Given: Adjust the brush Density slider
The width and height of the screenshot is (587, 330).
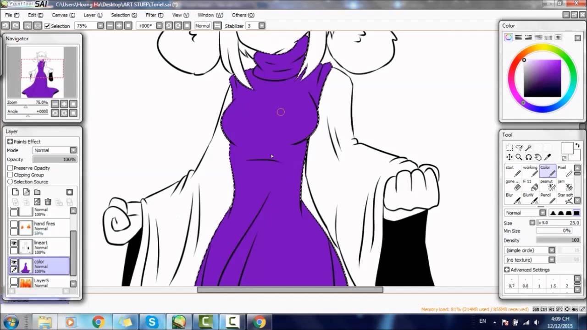Looking at the screenshot, I should pos(558,240).
